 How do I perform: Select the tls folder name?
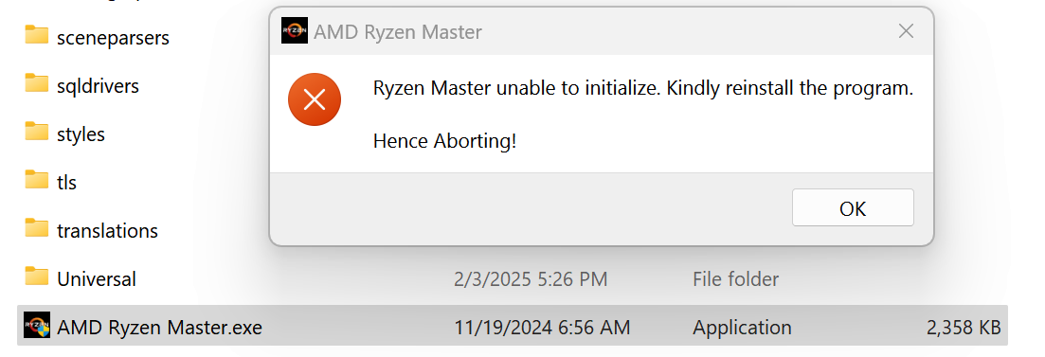[66, 182]
